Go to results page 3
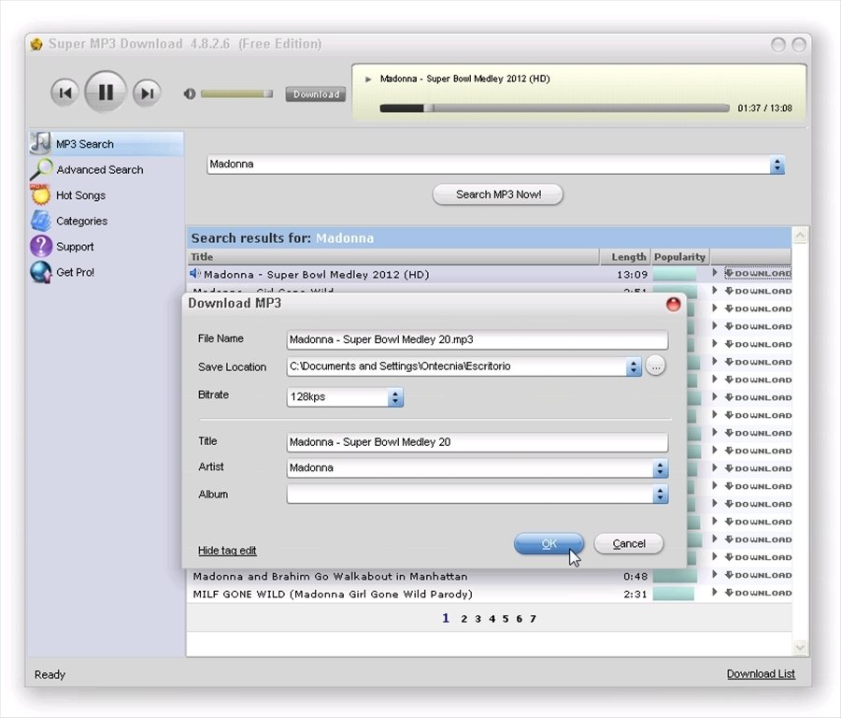 tap(478, 619)
